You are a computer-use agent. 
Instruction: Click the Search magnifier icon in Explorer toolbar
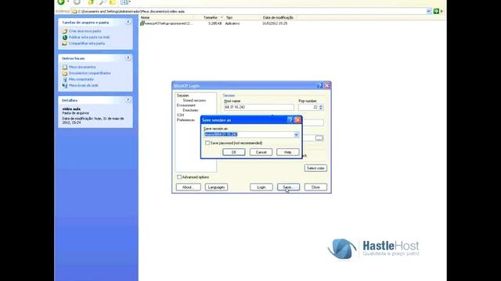pyautogui.click(x=103, y=2)
